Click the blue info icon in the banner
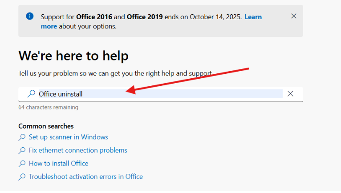 [x=30, y=16]
